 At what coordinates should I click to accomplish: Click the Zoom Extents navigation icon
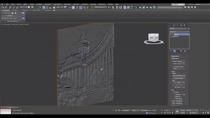click(x=206, y=110)
